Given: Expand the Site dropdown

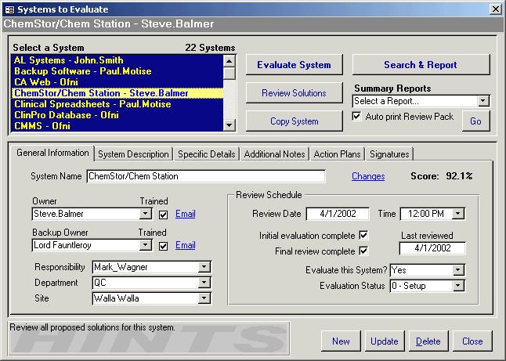Looking at the screenshot, I should 204,298.
